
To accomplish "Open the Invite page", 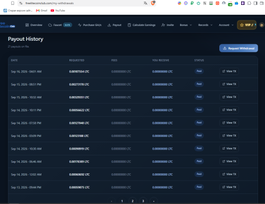I will point(167,25).
